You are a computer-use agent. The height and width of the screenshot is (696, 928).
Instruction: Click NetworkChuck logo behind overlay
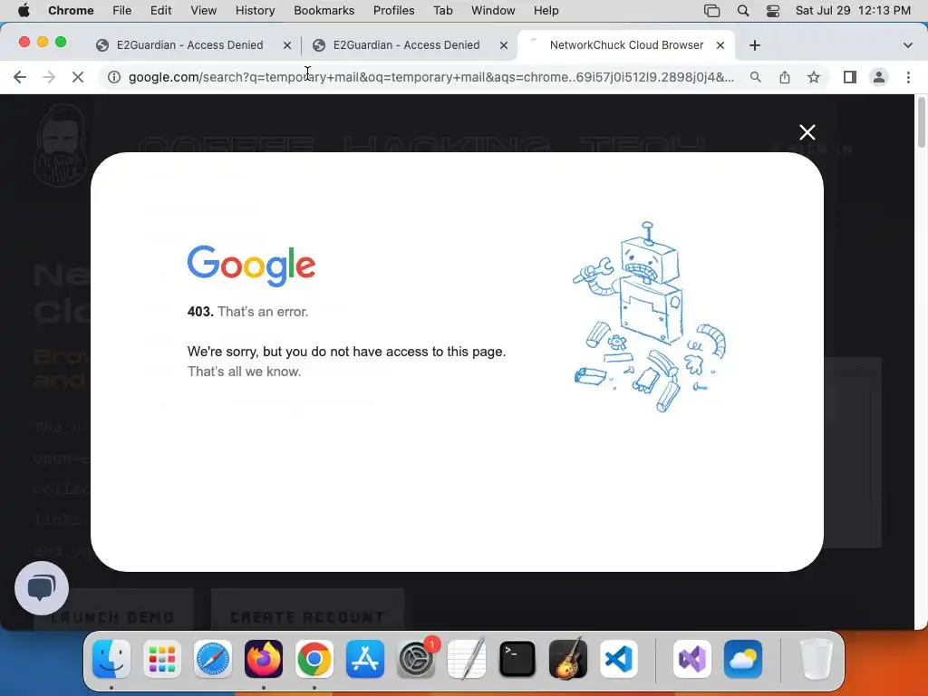tap(61, 146)
